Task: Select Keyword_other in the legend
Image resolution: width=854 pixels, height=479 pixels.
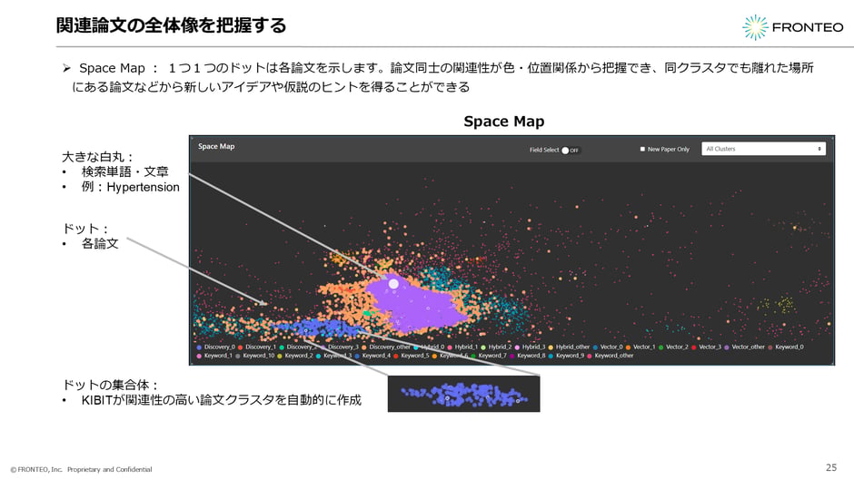Action: [610, 356]
